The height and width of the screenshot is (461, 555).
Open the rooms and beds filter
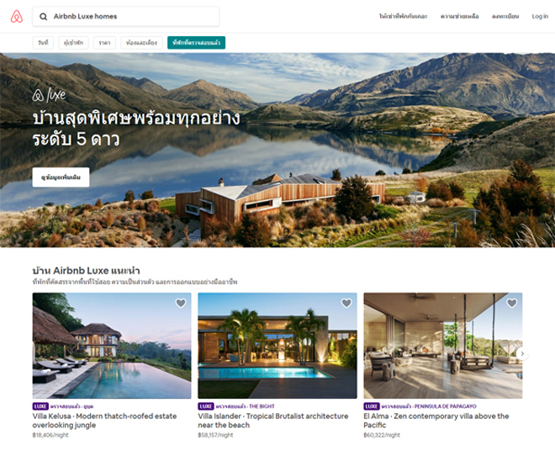141,43
